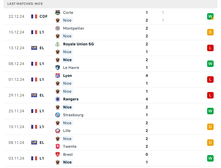Click the Europa League flag on 13.12.24

pyautogui.click(x=34, y=48)
